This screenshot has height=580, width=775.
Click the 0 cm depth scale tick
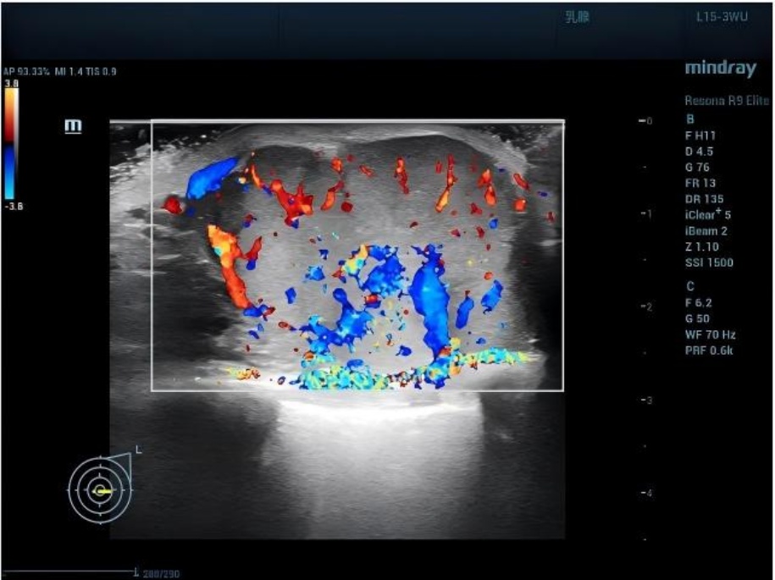(645, 122)
